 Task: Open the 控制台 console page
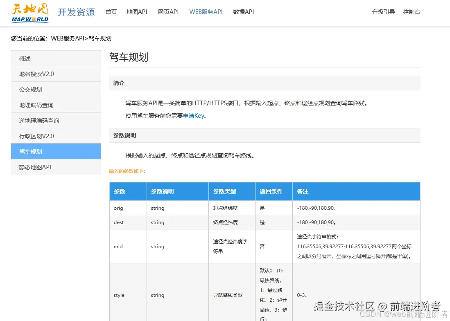(412, 12)
